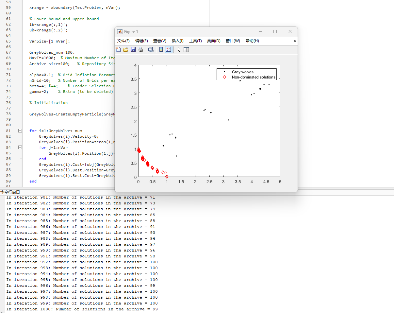The height and width of the screenshot is (313, 394).
Task: Place cursor on line ub=xrange(:,2)'
Action: click(49, 30)
